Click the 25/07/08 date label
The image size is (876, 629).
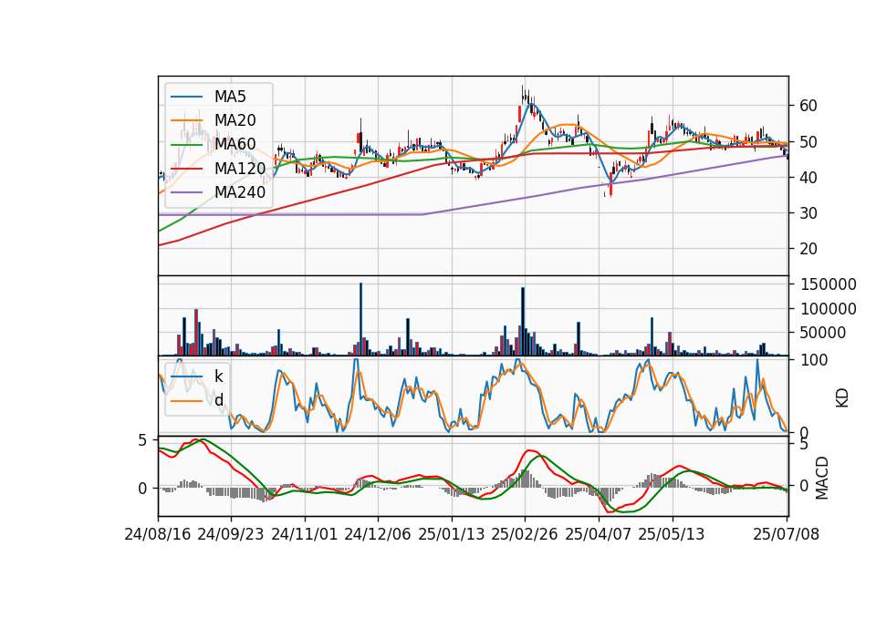pyautogui.click(x=786, y=534)
